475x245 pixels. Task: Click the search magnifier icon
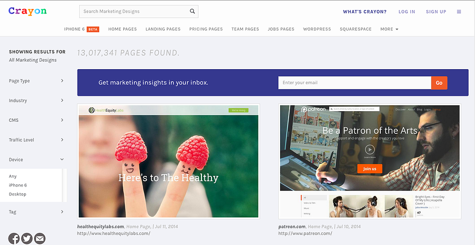(192, 11)
